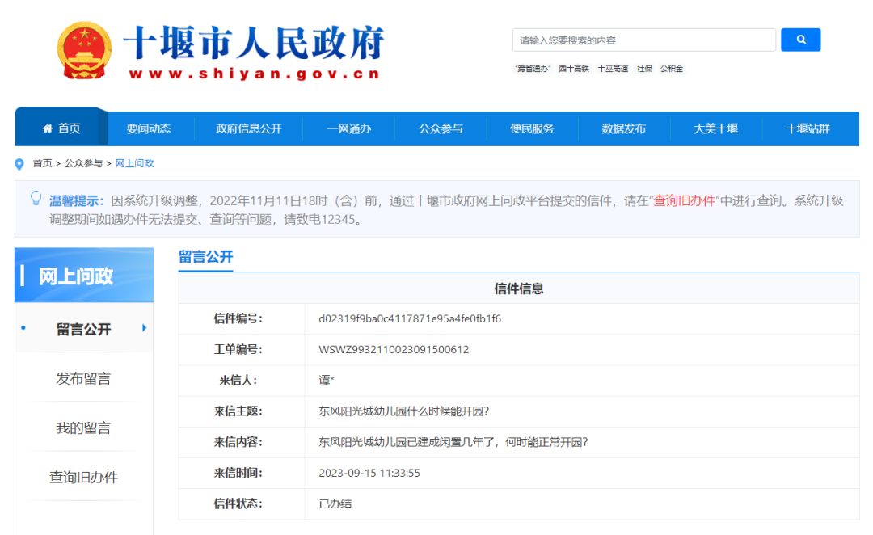Click the 信件信息 table header
873x535 pixels.
pyautogui.click(x=519, y=289)
